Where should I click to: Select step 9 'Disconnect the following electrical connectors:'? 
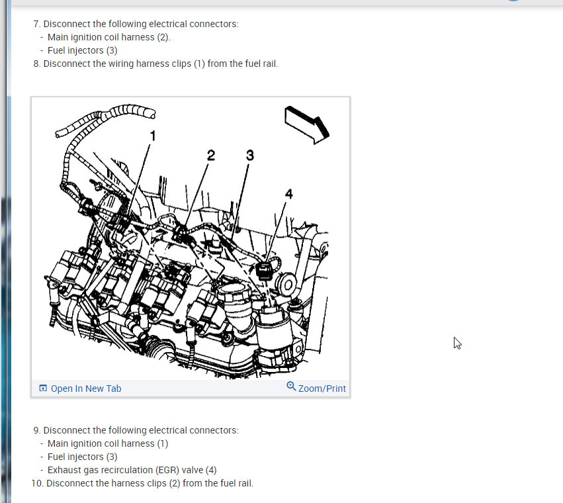tap(136, 430)
